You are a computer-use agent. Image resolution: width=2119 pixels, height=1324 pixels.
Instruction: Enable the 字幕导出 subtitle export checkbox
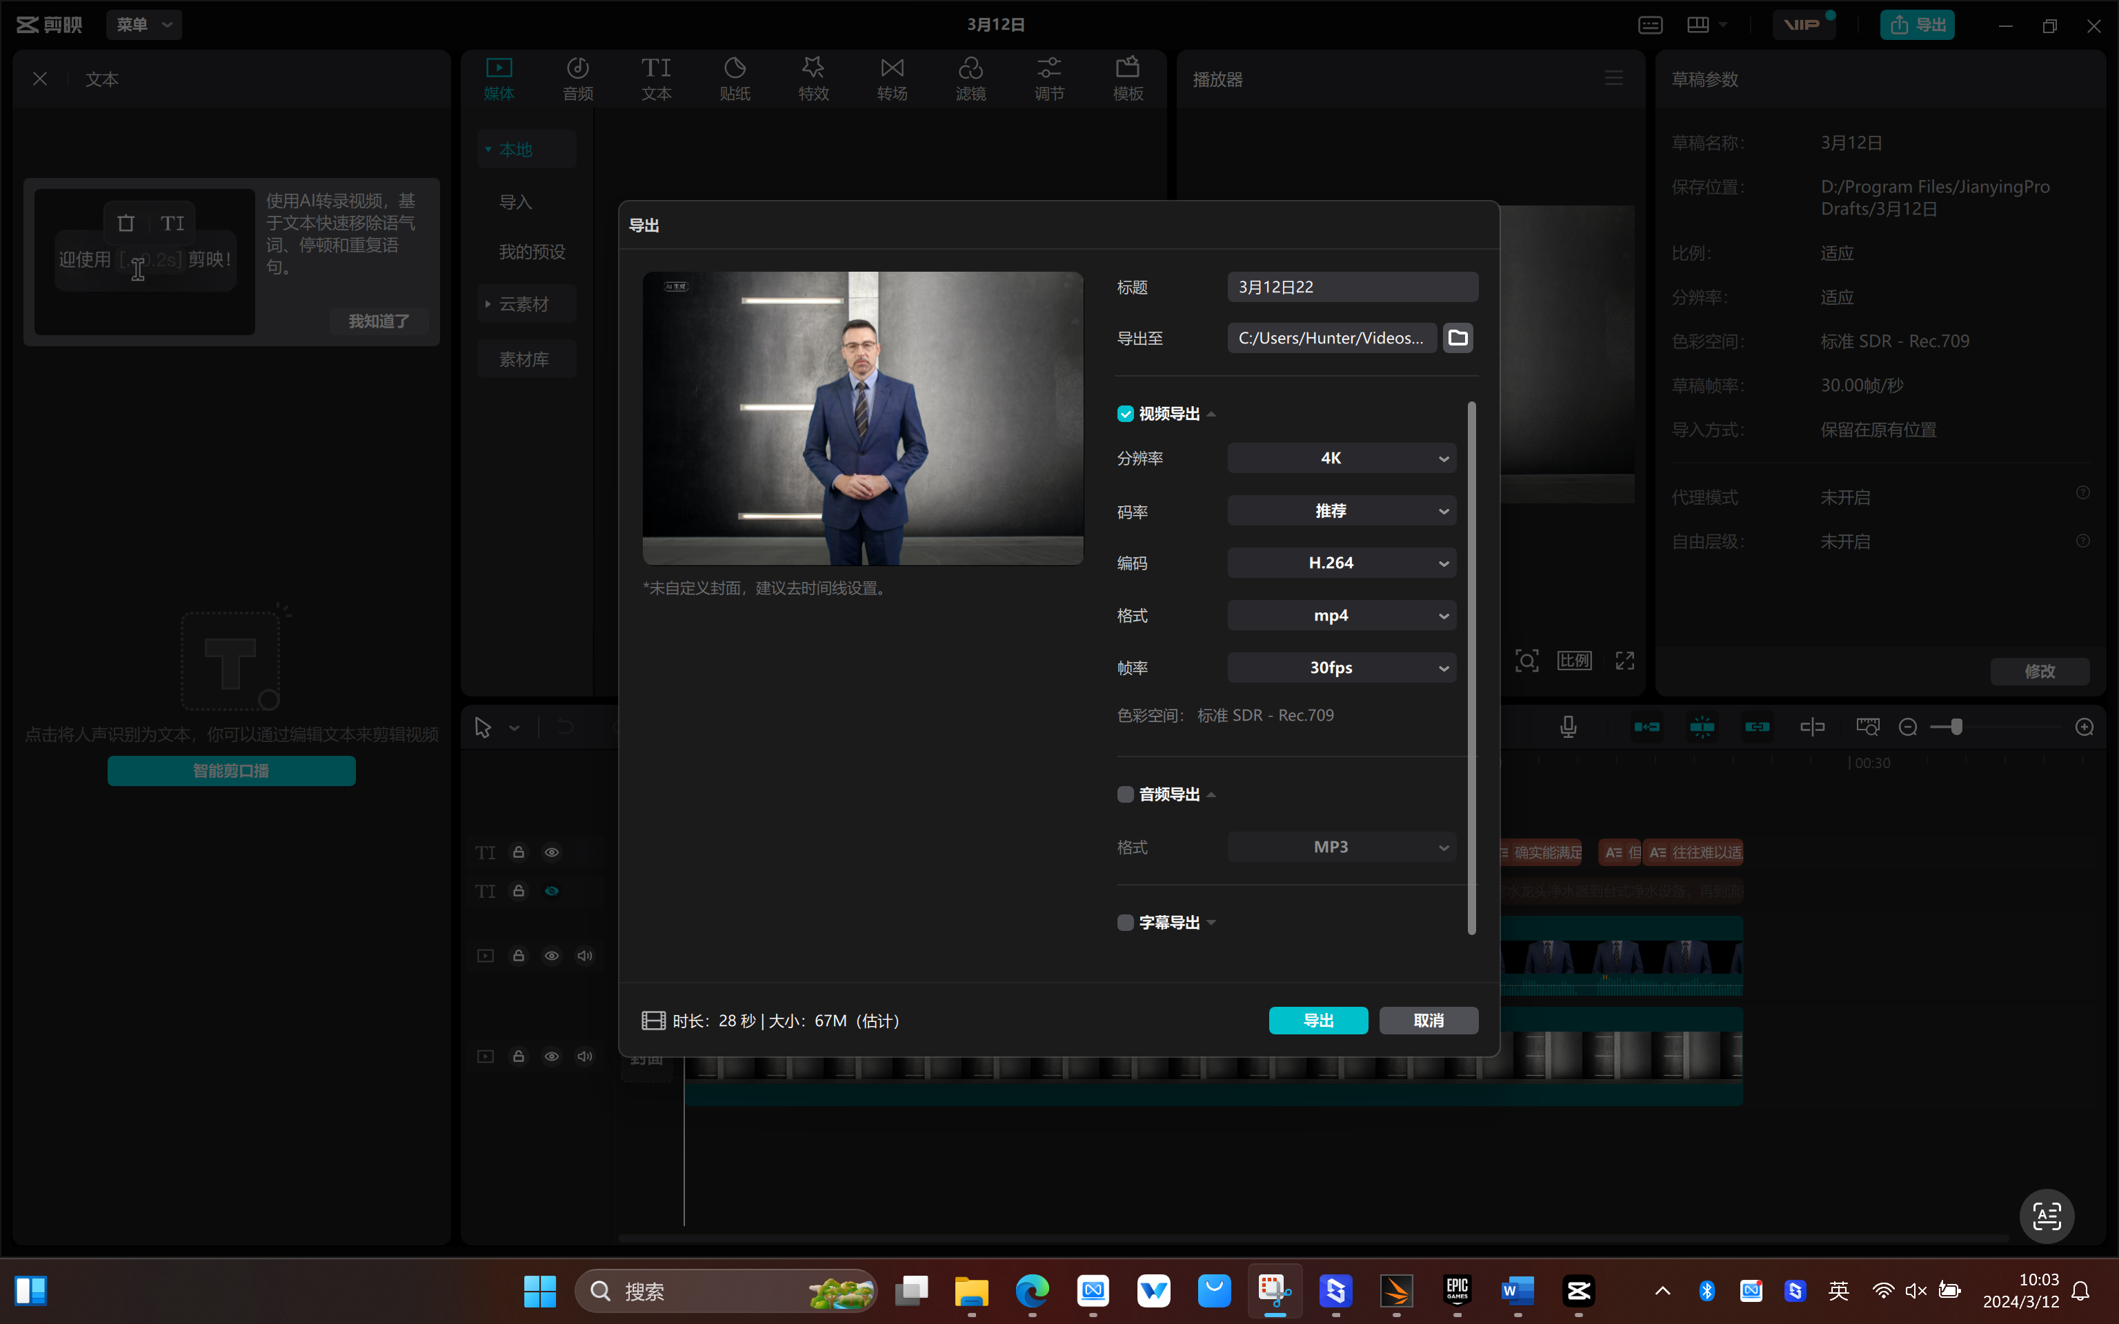tap(1125, 922)
